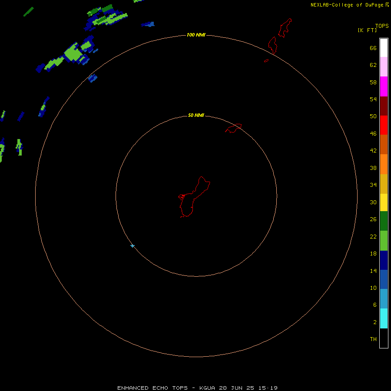This screenshot has height=391, width=391.
Task: Click the light green 22 kft swatch
Action: point(384,241)
